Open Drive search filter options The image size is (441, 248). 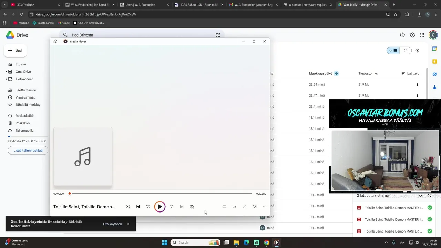pos(218,35)
